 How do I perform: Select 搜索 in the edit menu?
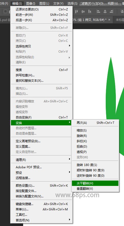coord(42,70)
